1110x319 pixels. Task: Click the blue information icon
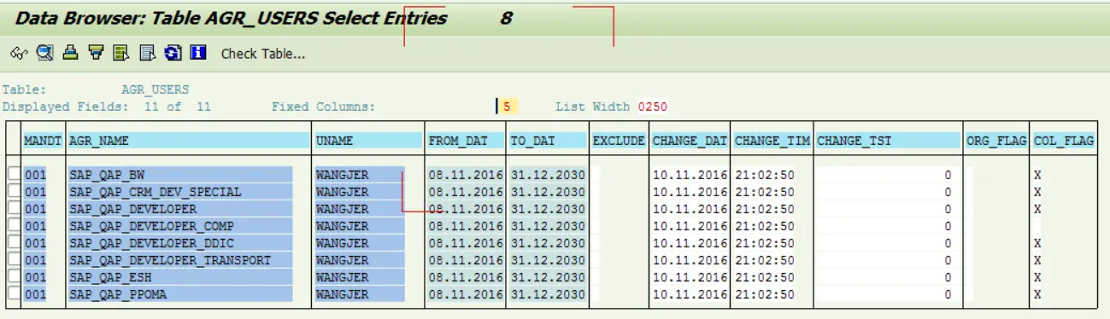[198, 53]
